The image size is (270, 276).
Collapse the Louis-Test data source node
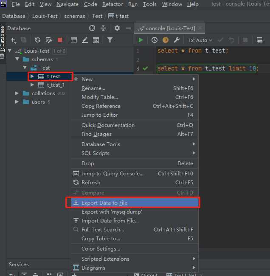(10, 51)
